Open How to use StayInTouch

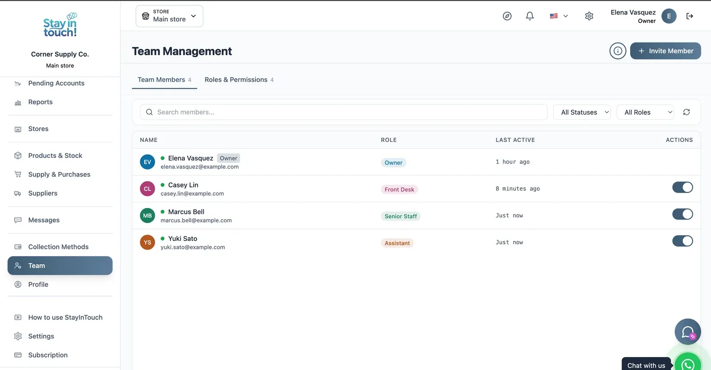(60, 318)
